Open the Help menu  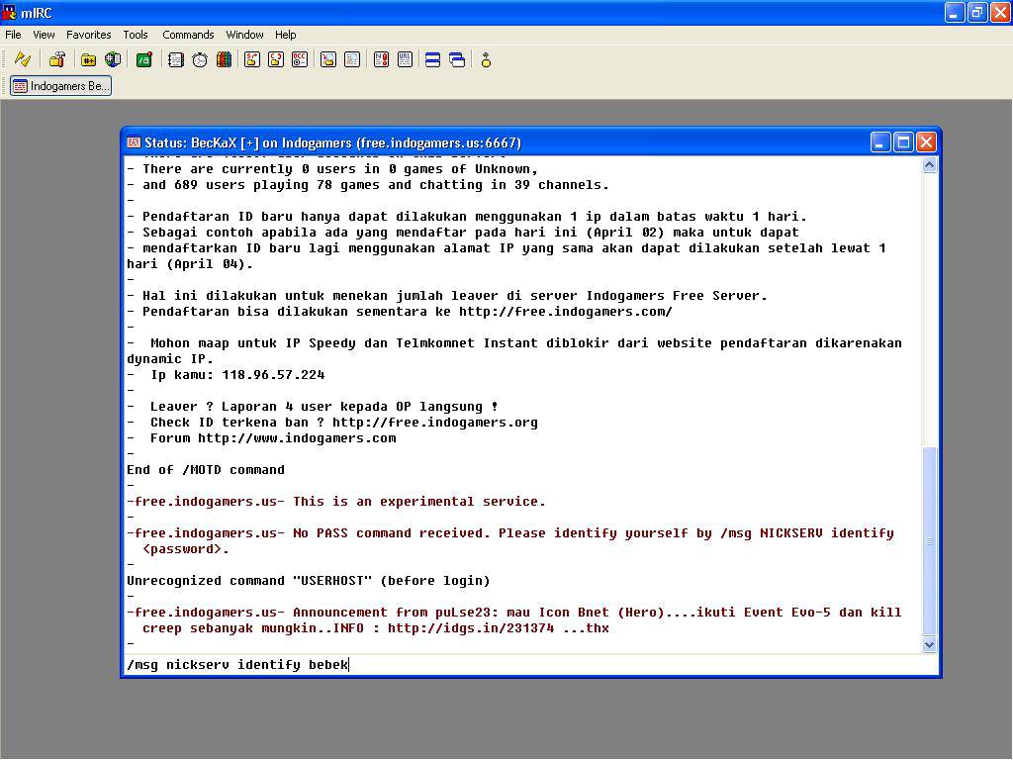tap(286, 35)
